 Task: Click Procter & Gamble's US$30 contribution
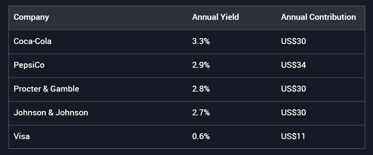pyautogui.click(x=293, y=89)
